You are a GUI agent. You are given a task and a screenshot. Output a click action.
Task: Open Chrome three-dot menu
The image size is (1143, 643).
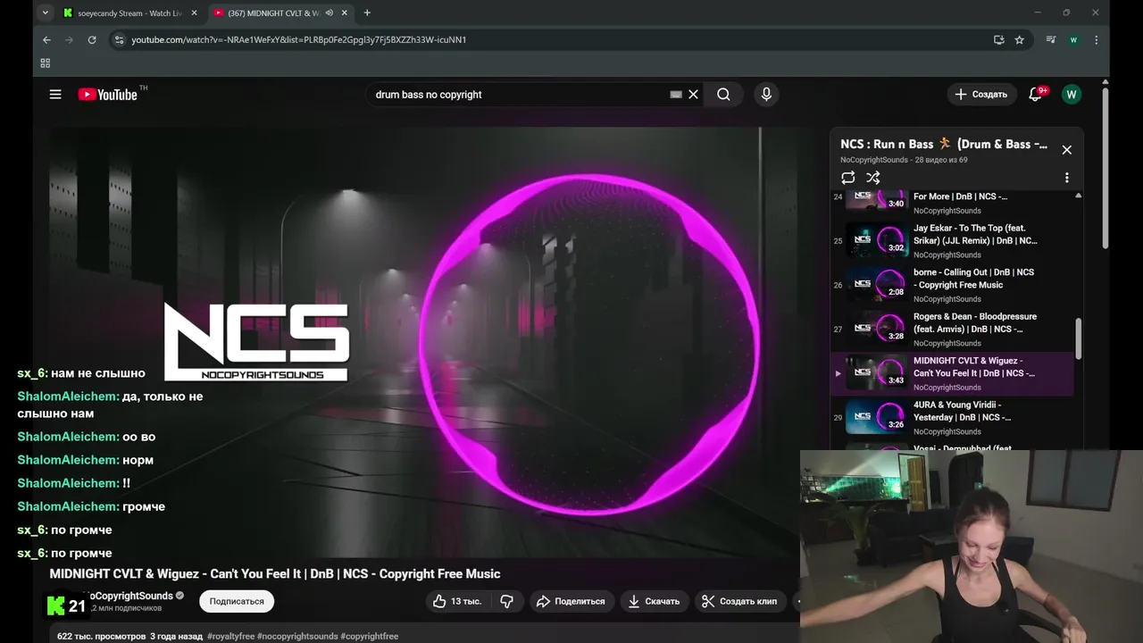(1096, 39)
